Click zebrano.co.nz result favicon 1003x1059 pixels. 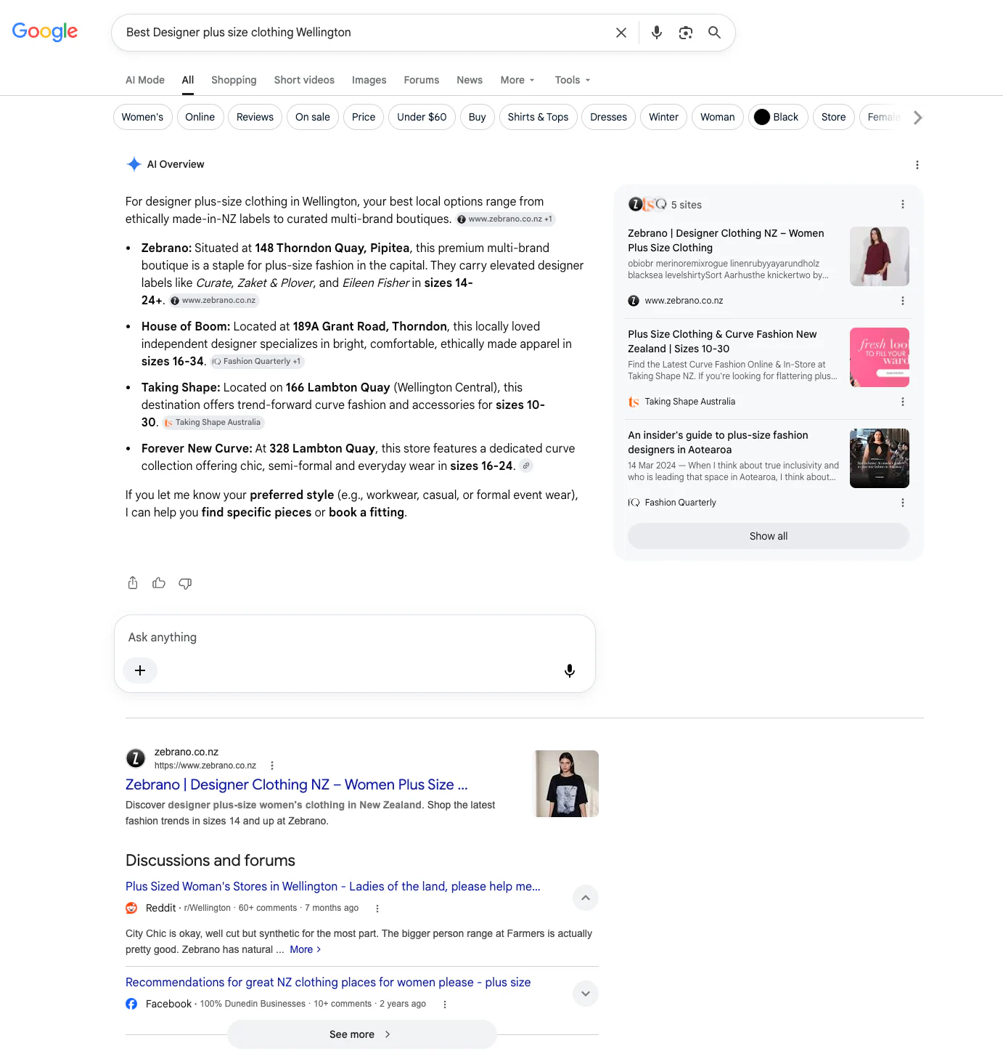136,758
